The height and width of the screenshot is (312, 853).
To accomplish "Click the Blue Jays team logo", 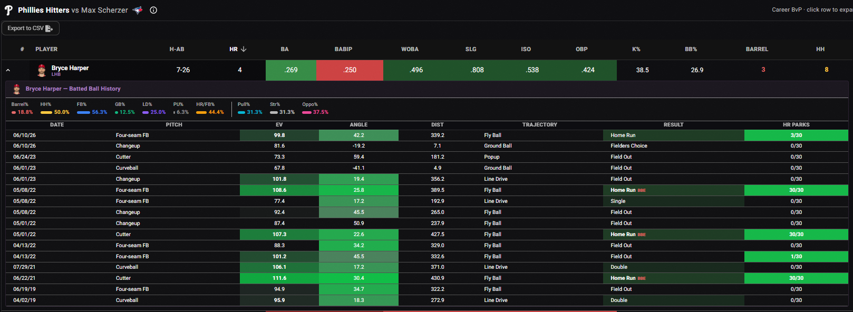I will coord(138,10).
